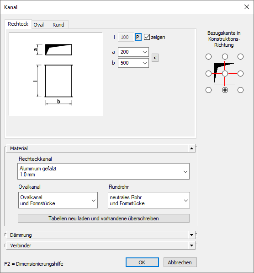Click the Material section header
The image size is (254, 273).
click(97, 148)
